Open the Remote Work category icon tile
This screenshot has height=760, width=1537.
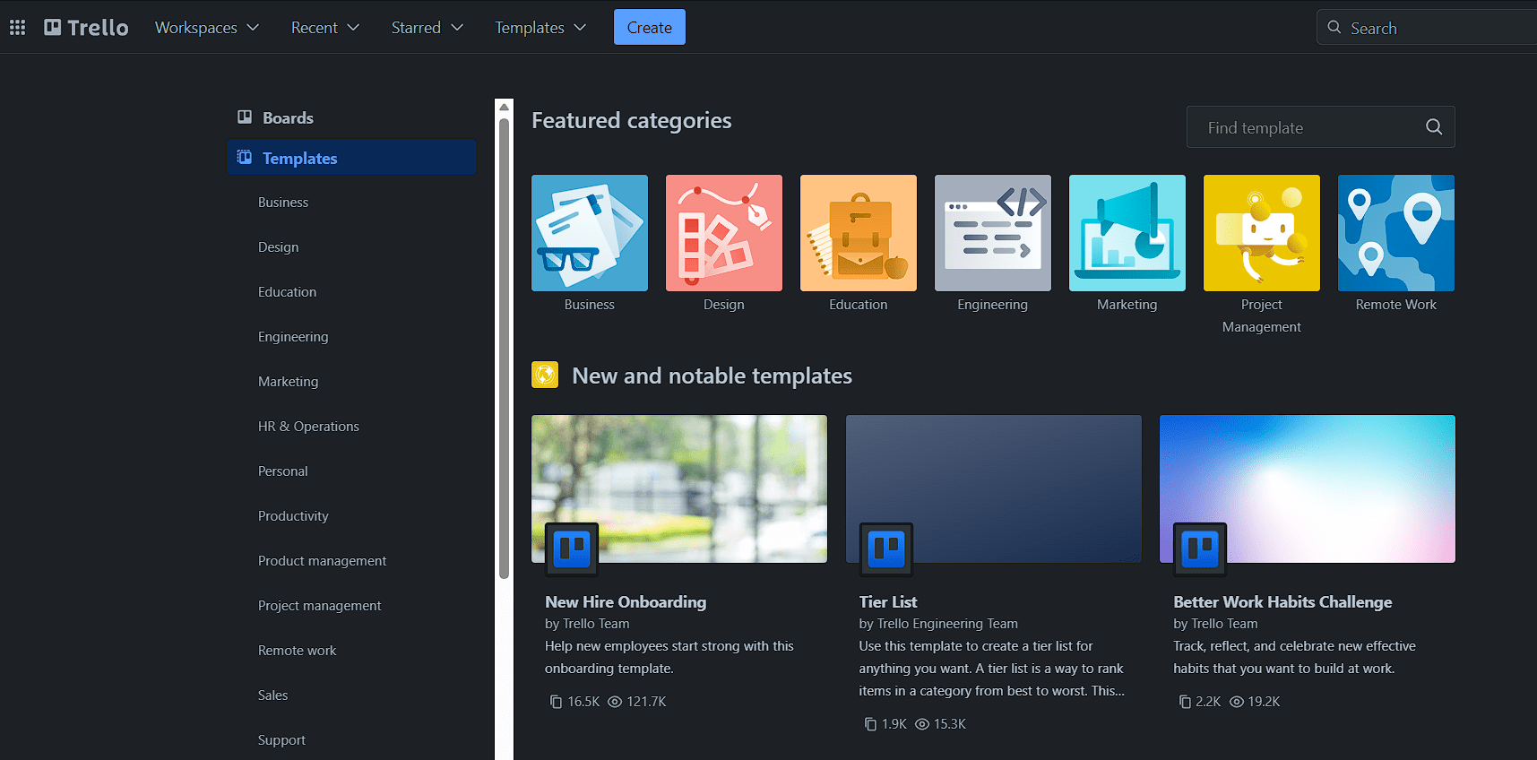pyautogui.click(x=1396, y=233)
